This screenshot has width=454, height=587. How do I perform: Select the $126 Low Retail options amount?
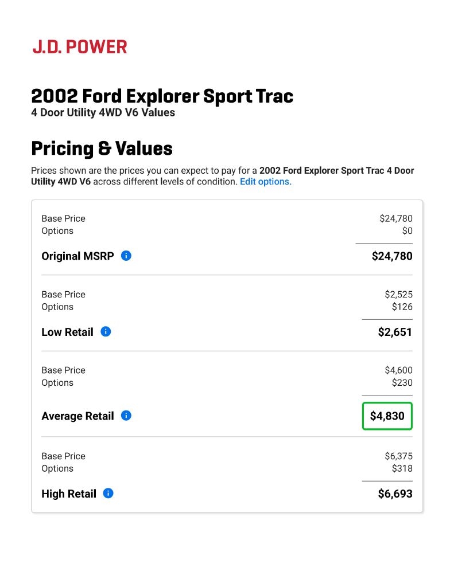point(402,307)
